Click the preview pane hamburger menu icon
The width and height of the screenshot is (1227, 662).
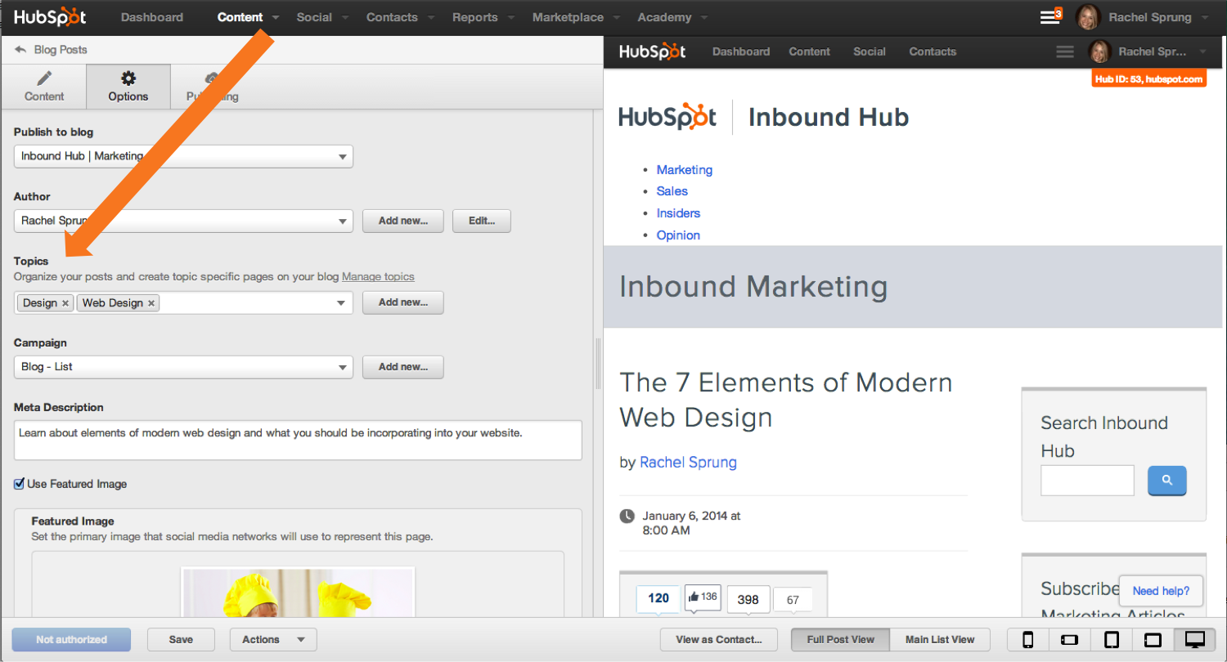(1065, 51)
